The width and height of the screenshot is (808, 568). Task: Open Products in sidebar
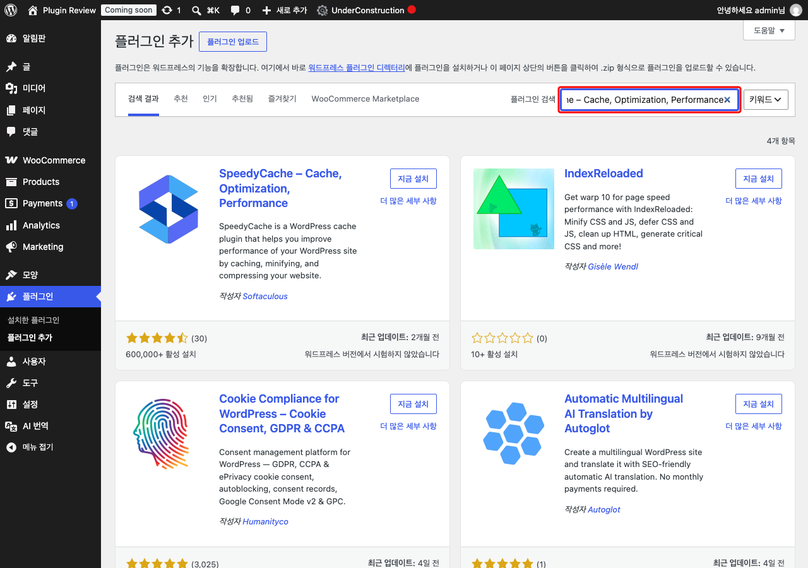[50, 182]
